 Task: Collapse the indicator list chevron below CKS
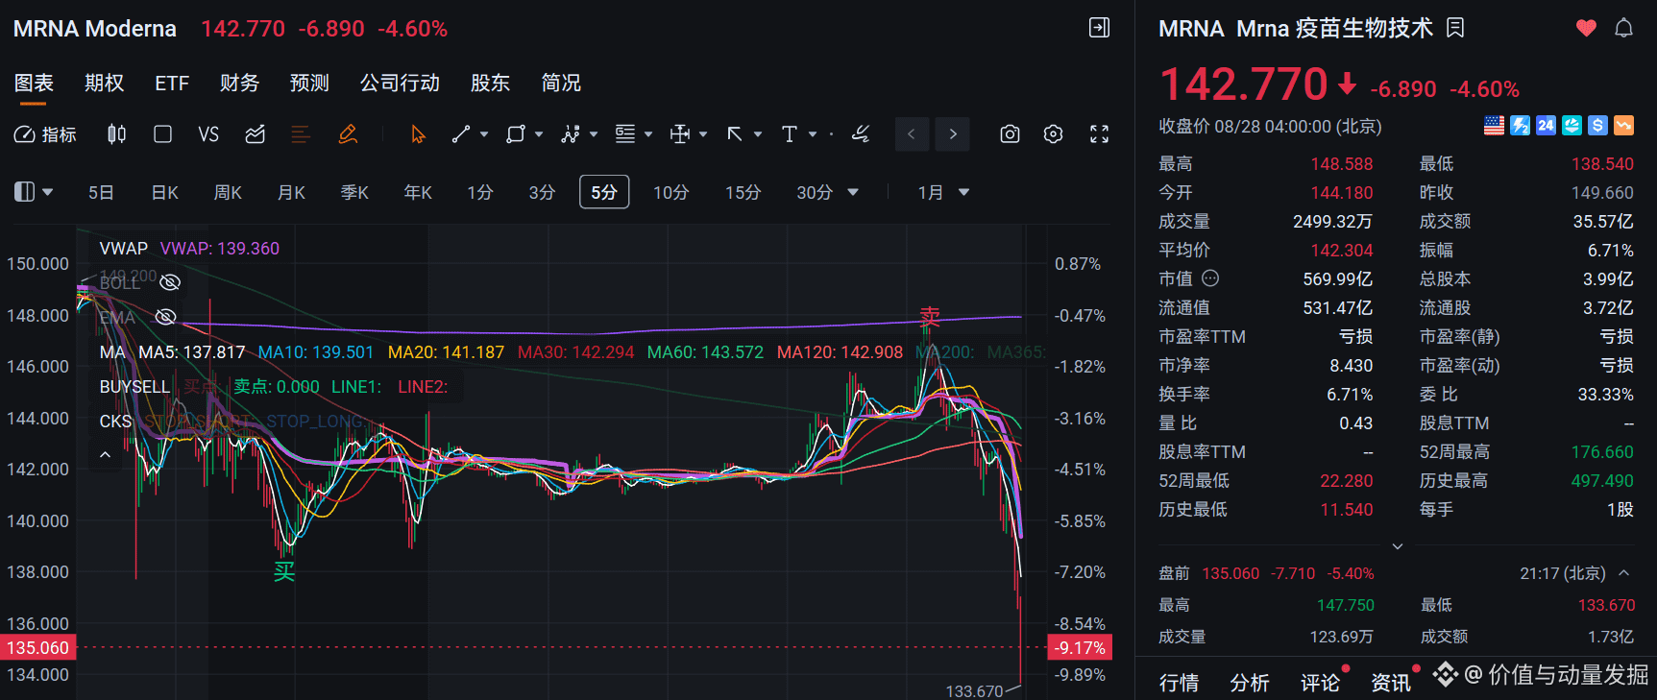click(x=106, y=454)
